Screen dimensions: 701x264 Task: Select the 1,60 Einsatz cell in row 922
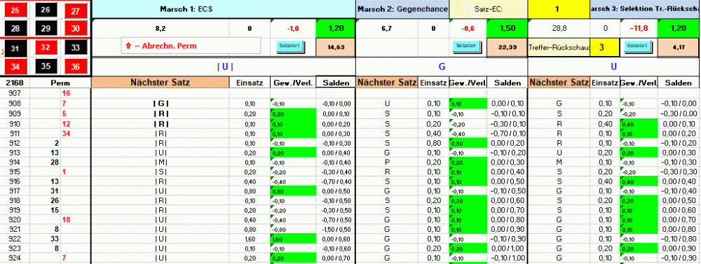pyautogui.click(x=250, y=239)
